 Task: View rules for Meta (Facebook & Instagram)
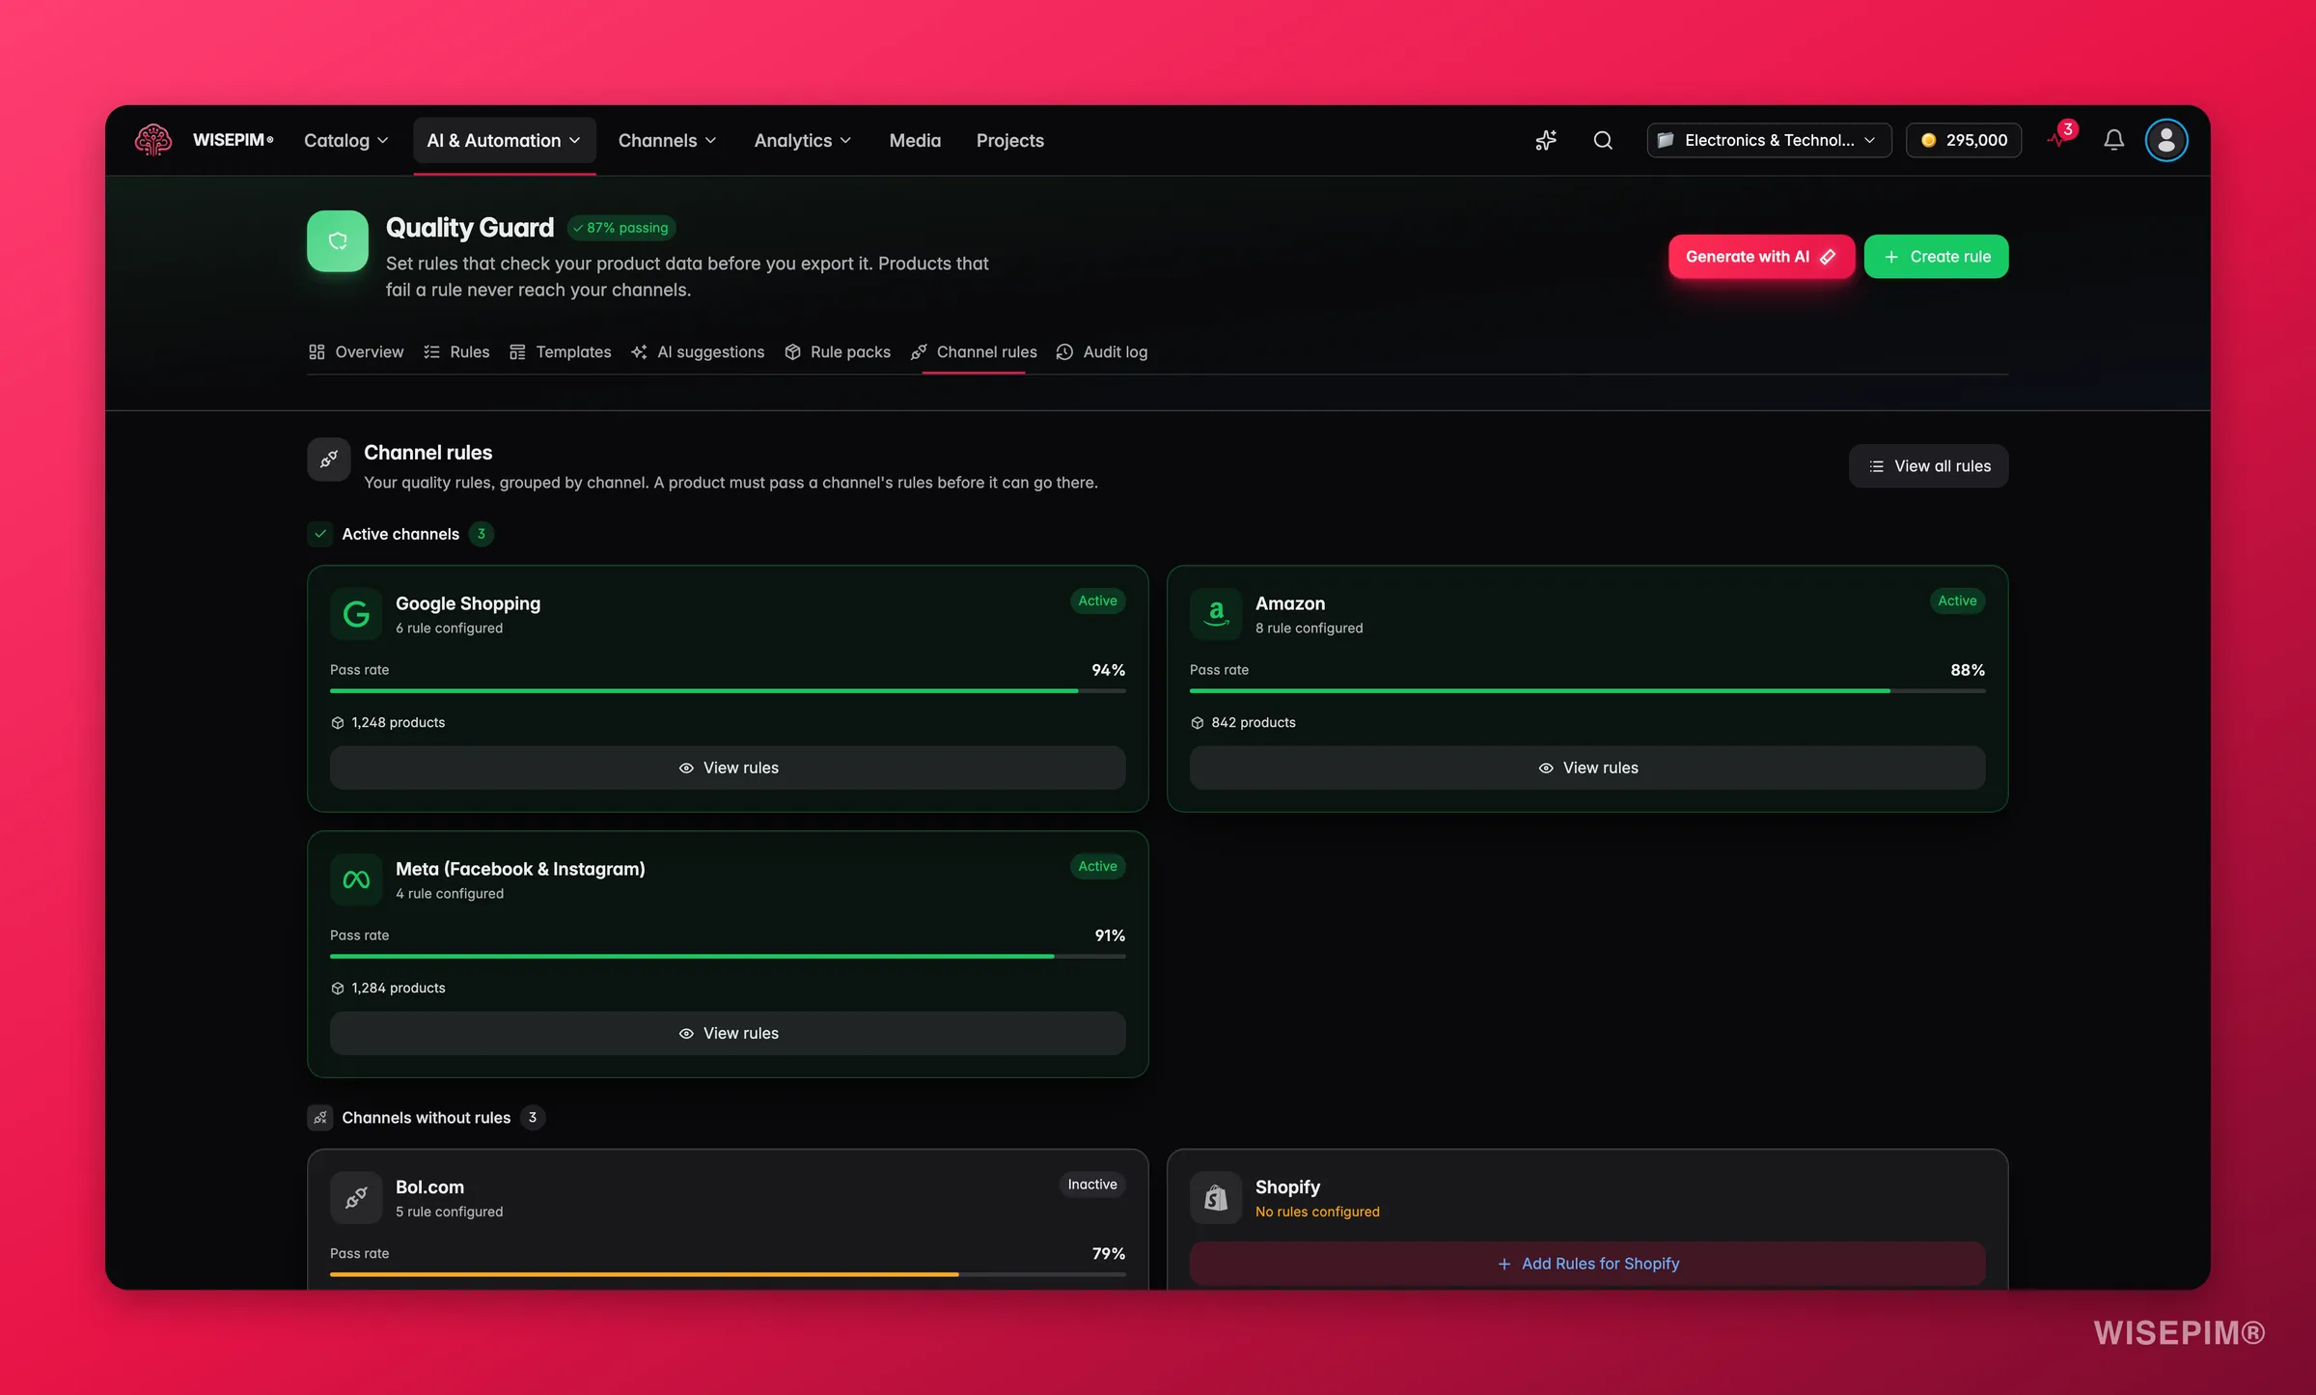click(728, 1034)
